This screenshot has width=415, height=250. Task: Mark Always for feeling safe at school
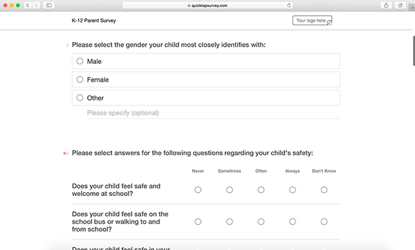point(292,189)
